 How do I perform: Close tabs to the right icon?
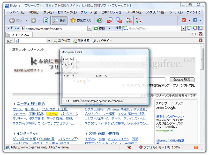pyautogui.click(x=119, y=20)
